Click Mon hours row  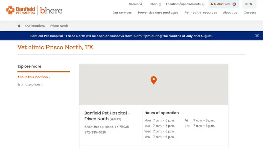pyautogui.click(x=159, y=120)
